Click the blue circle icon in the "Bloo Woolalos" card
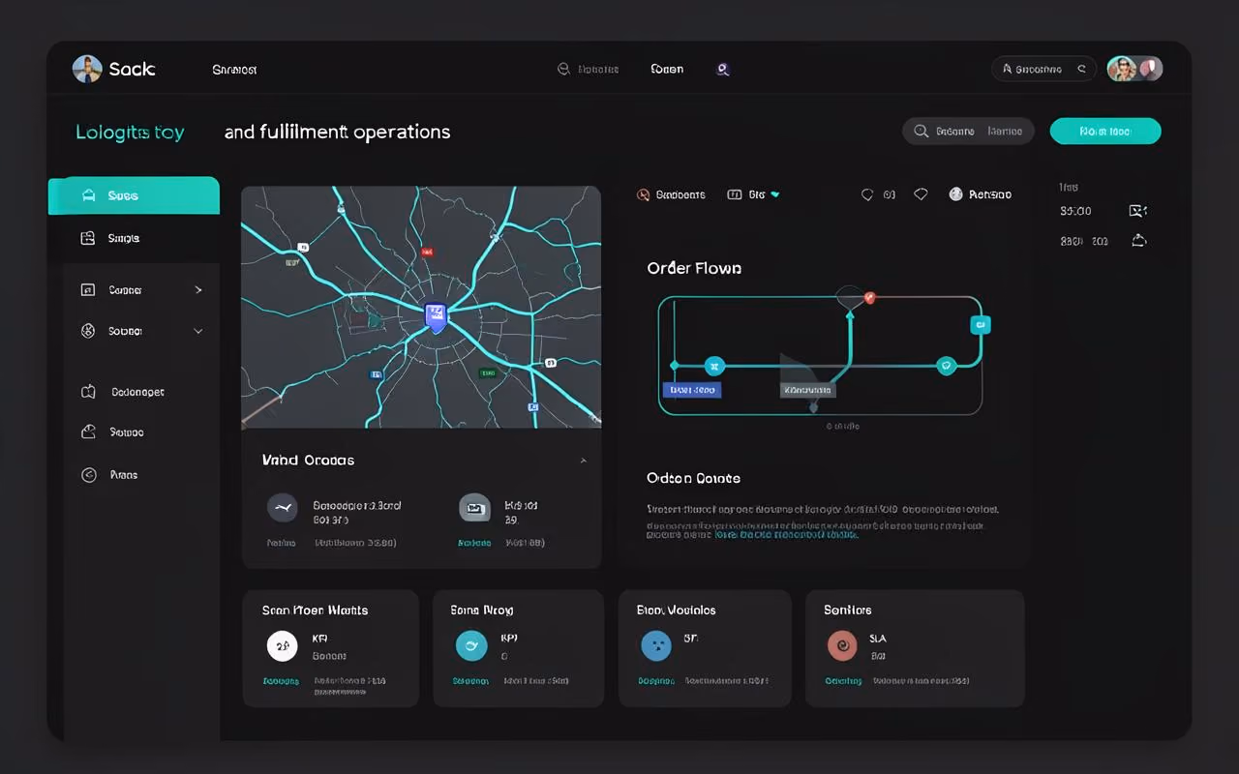 click(655, 645)
